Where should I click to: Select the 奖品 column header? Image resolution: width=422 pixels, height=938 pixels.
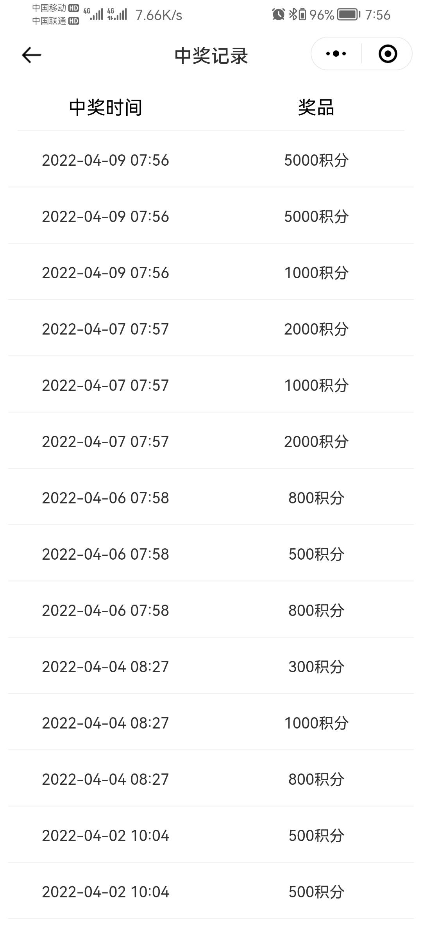316,107
